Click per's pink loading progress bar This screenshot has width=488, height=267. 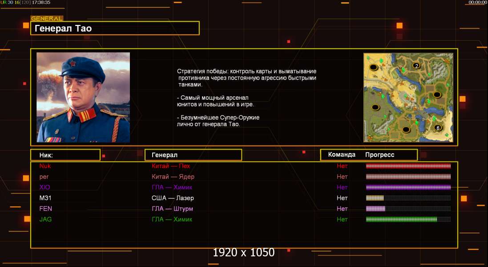pyautogui.click(x=408, y=177)
